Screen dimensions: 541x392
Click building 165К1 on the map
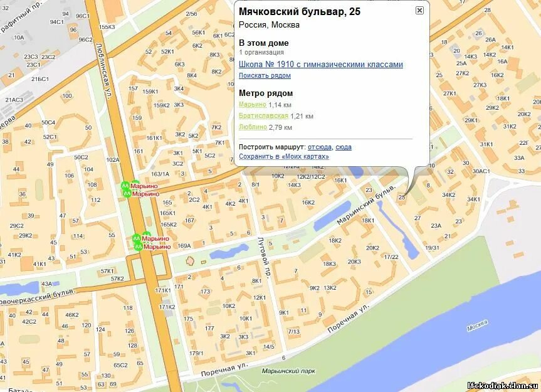click(167, 213)
